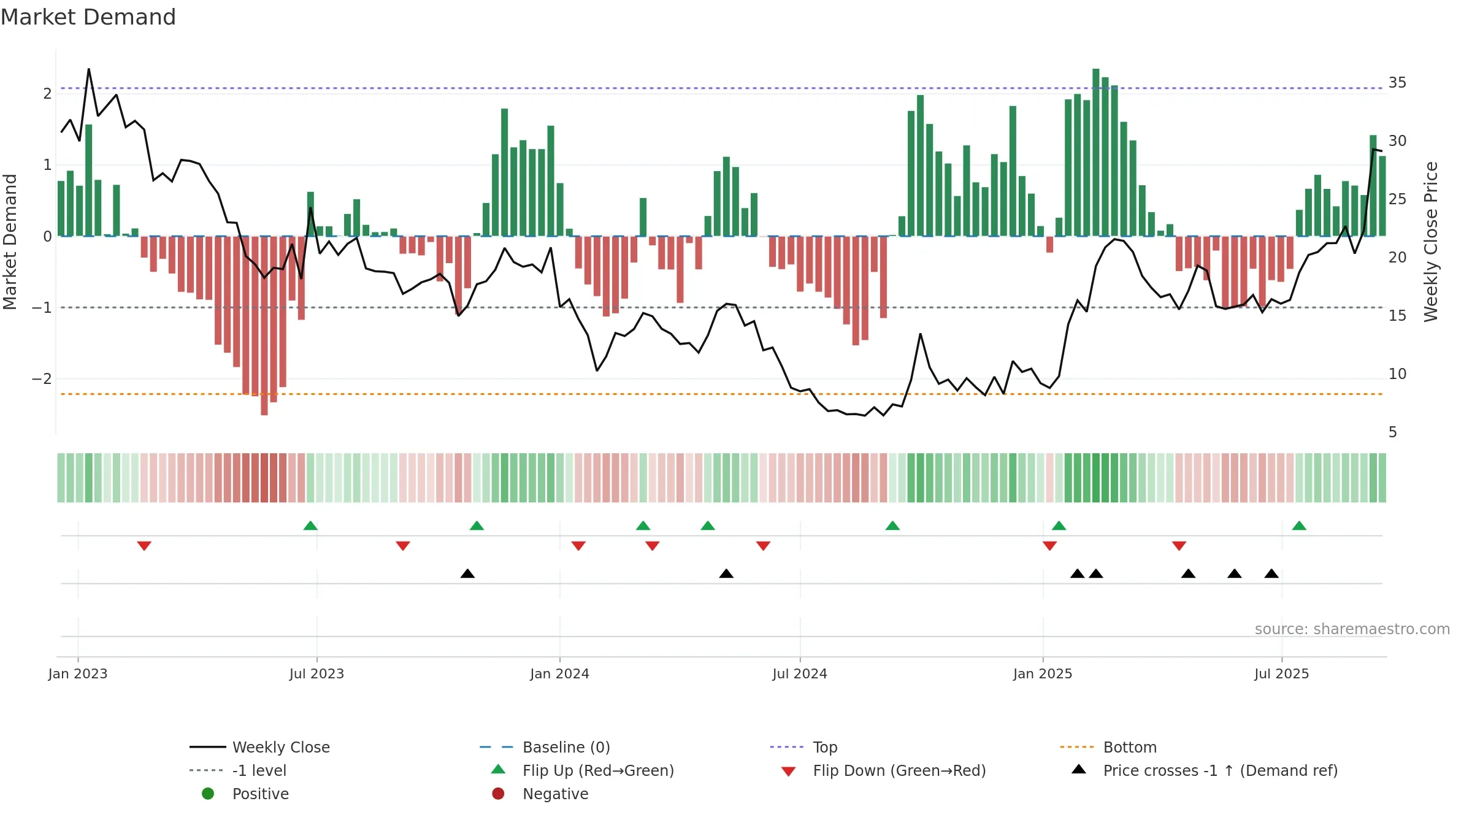The width and height of the screenshot is (1472, 828).
Task: Click the 5 tick on the price axis
Action: pyautogui.click(x=1393, y=432)
